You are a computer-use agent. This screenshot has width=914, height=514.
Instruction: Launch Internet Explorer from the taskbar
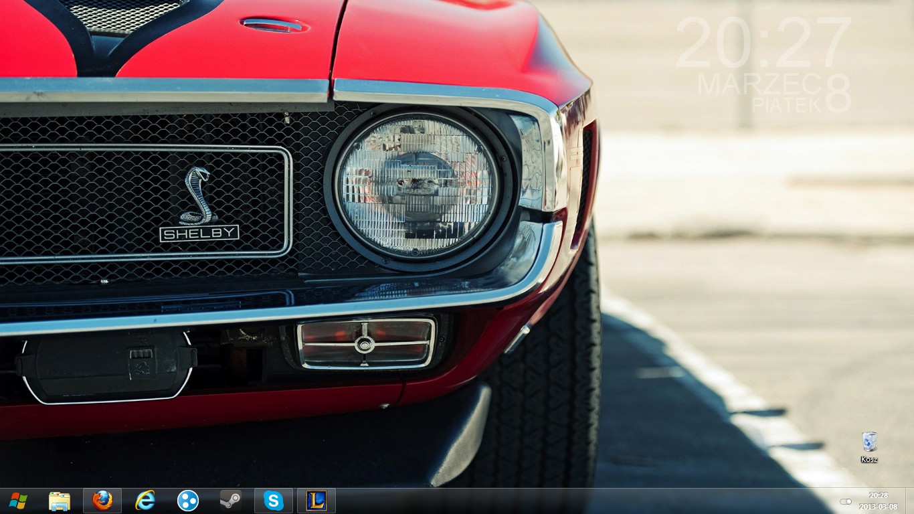click(x=145, y=501)
